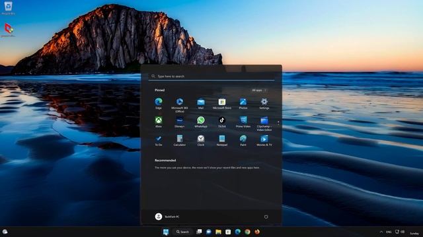423x237 pixels.
Task: Open the Disney+ pinned app
Action: [x=180, y=122]
